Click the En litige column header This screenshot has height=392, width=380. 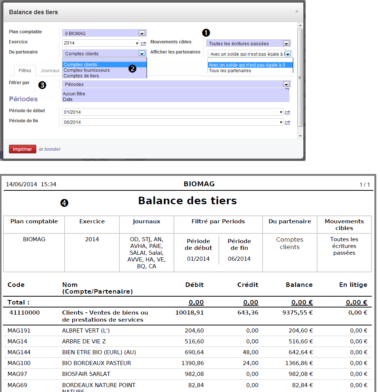(x=353, y=285)
